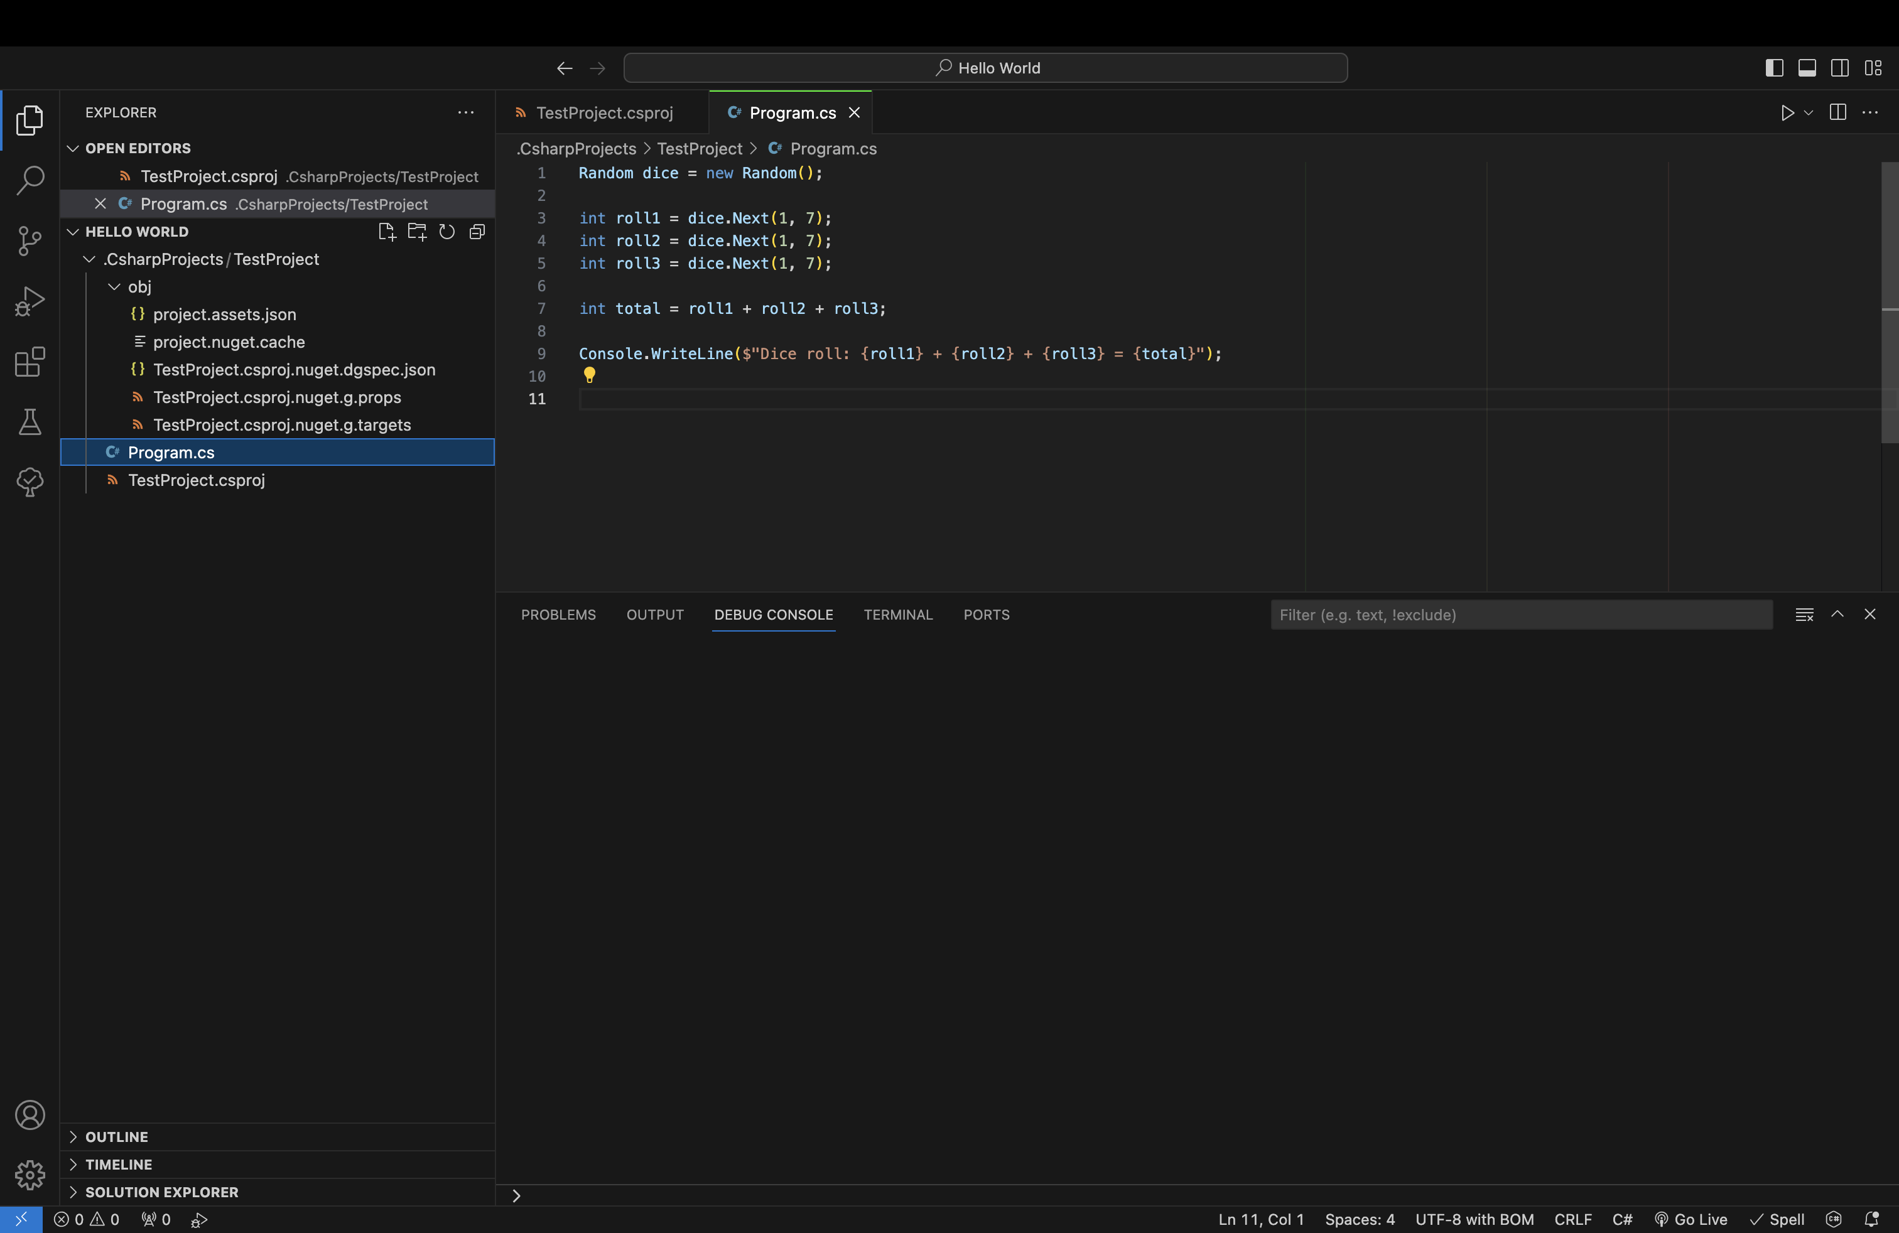Change line ending via CRLF
This screenshot has height=1233, width=1899.
click(1572, 1219)
